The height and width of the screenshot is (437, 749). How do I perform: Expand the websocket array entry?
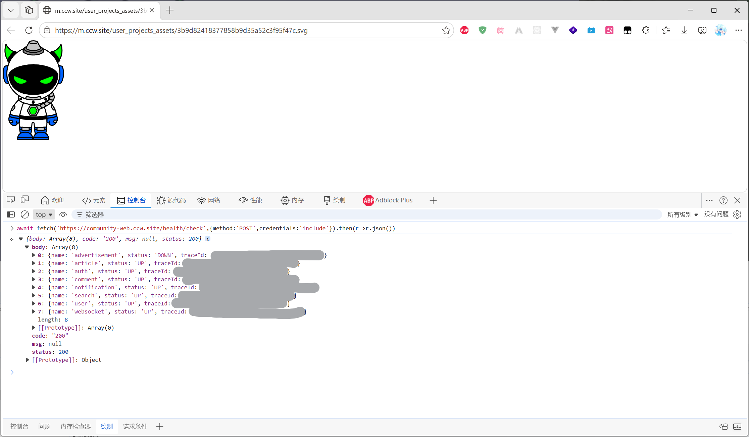(33, 311)
